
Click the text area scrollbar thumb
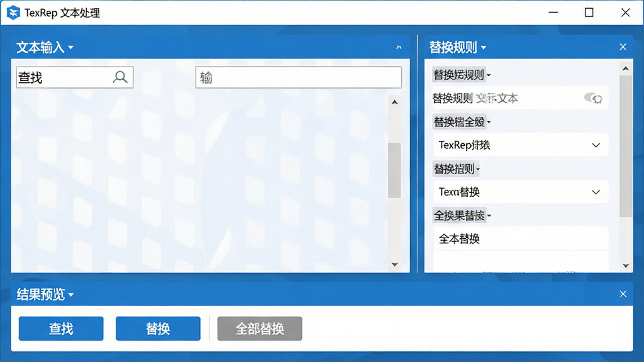pos(394,170)
